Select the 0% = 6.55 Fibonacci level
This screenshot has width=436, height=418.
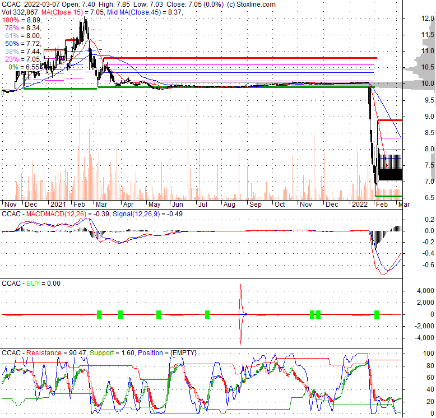24,67
